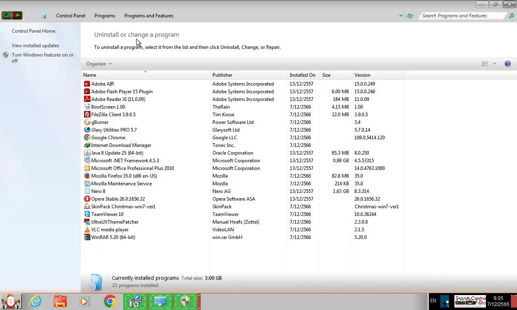Select the Nero 8 icon

pos(87,191)
